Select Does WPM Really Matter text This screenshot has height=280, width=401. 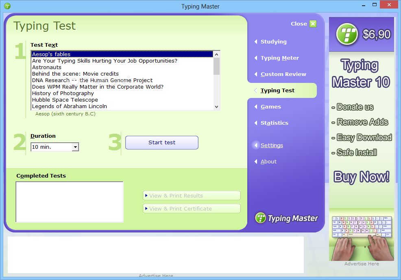(122, 87)
